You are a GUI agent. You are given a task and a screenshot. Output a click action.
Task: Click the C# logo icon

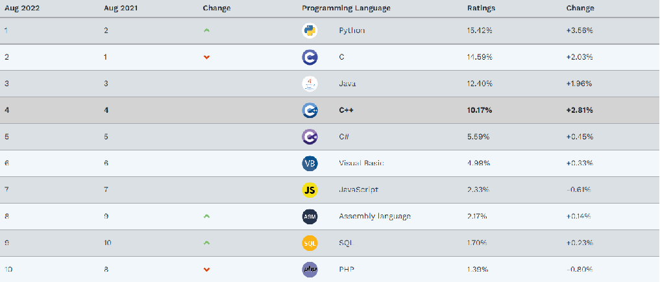tap(310, 137)
